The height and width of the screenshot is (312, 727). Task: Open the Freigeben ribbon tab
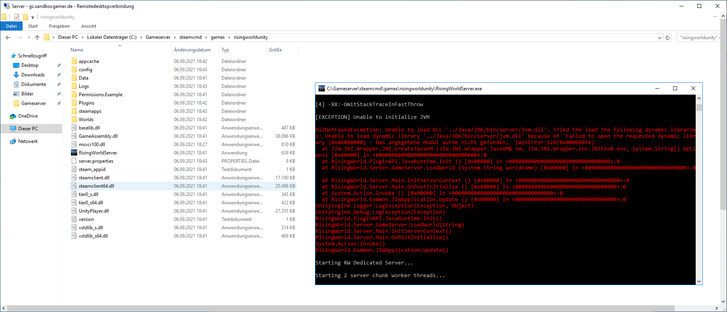click(59, 26)
